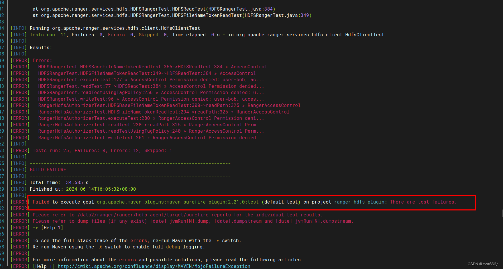Click HDFSFileNameTokenReadTest:349 HDFSRangerTest error line
This screenshot has width=503, height=269.
coord(147,73)
